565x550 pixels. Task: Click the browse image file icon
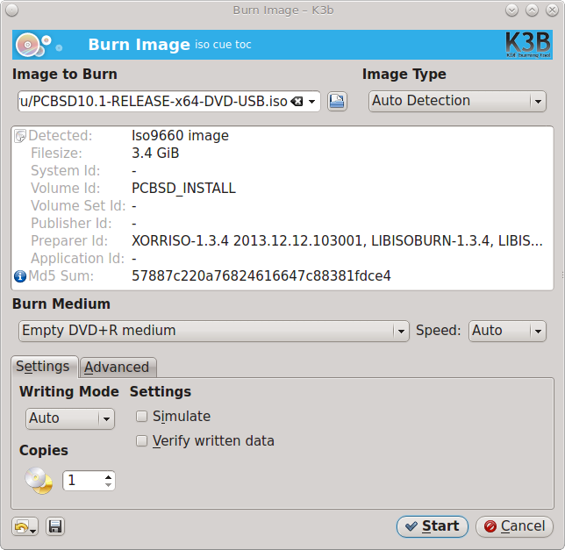click(x=337, y=102)
